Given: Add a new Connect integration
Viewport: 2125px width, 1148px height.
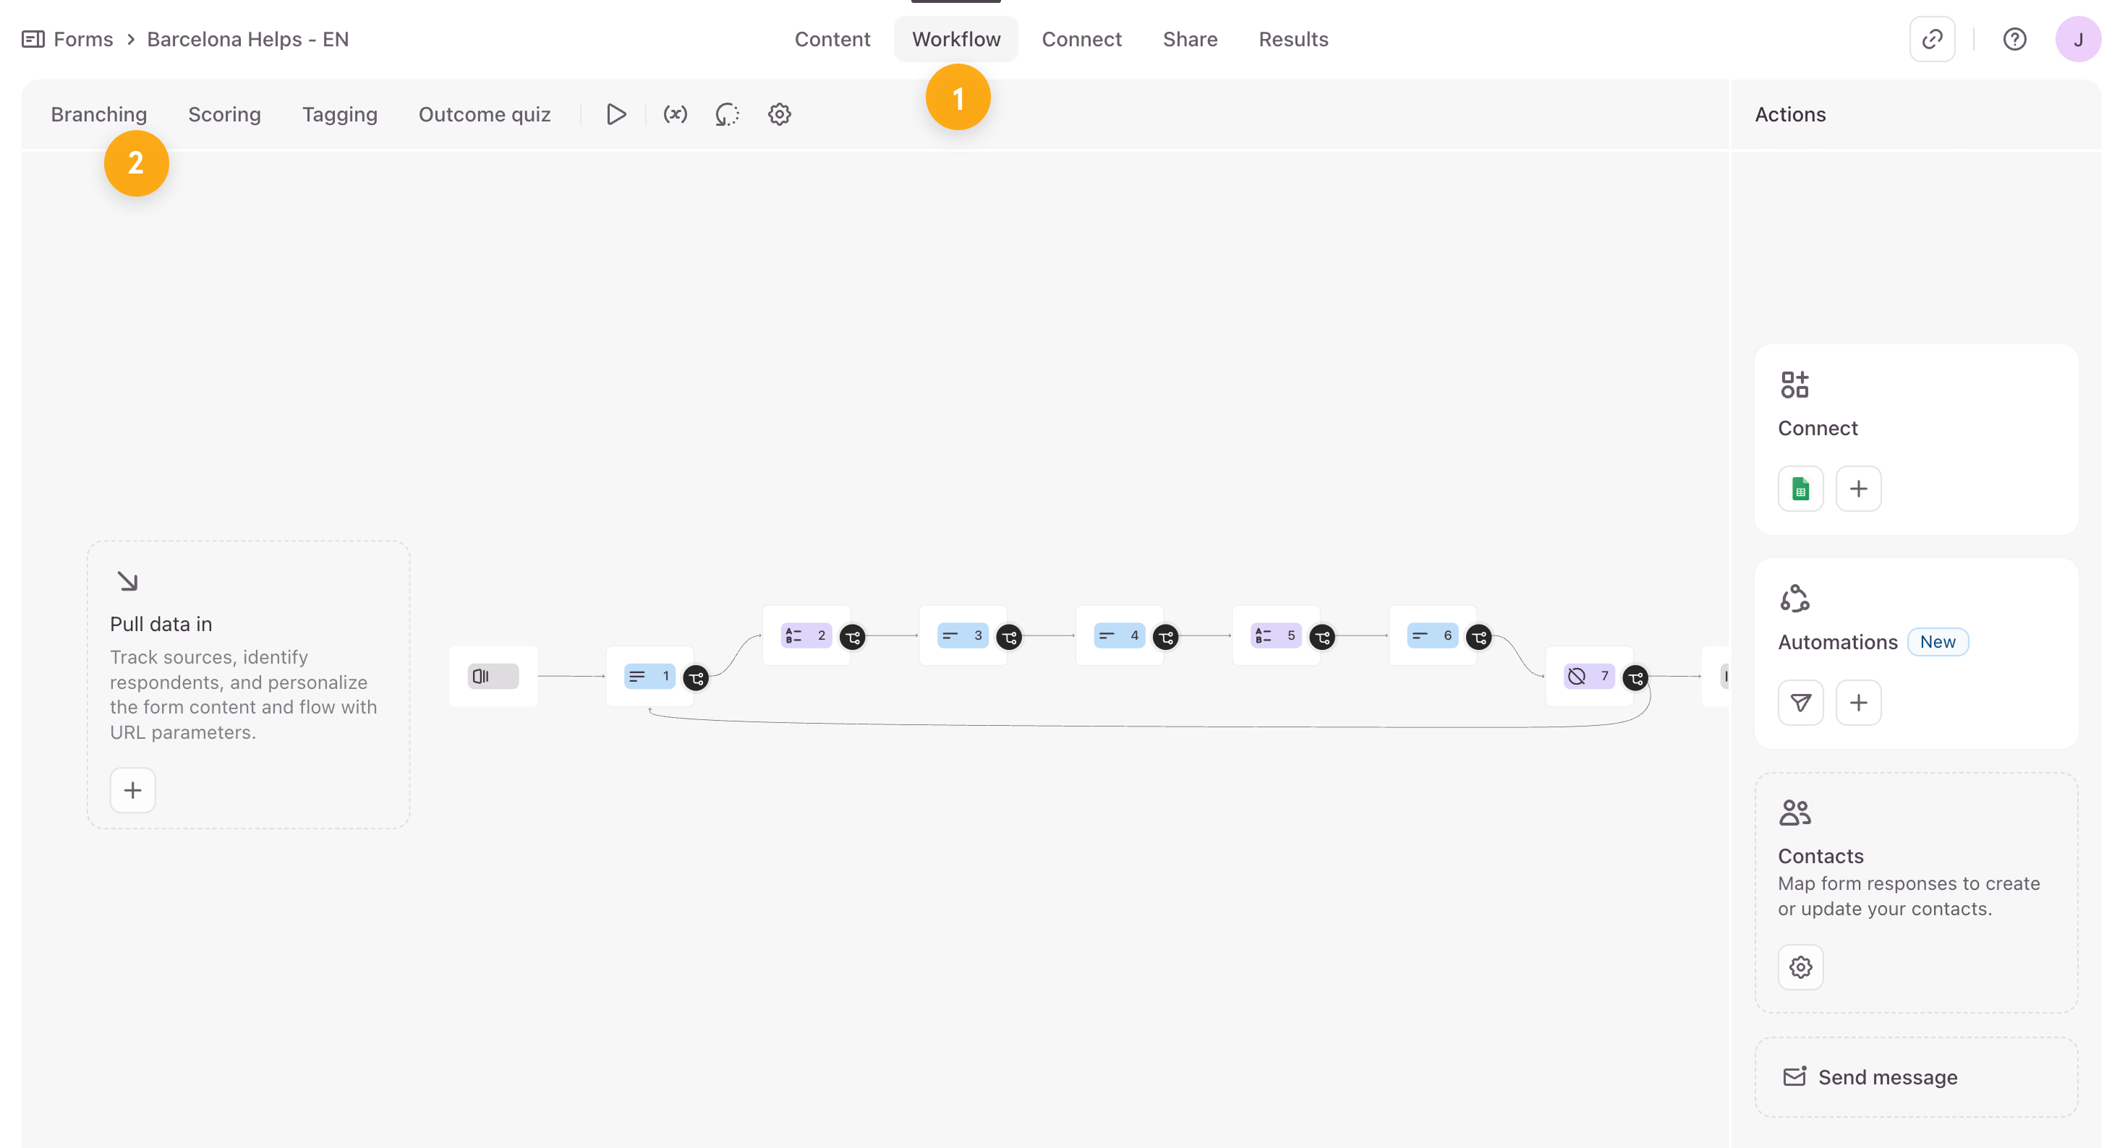Looking at the screenshot, I should [1857, 488].
